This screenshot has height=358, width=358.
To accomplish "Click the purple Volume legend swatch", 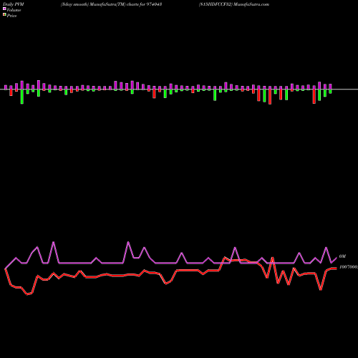I will [4, 9].
